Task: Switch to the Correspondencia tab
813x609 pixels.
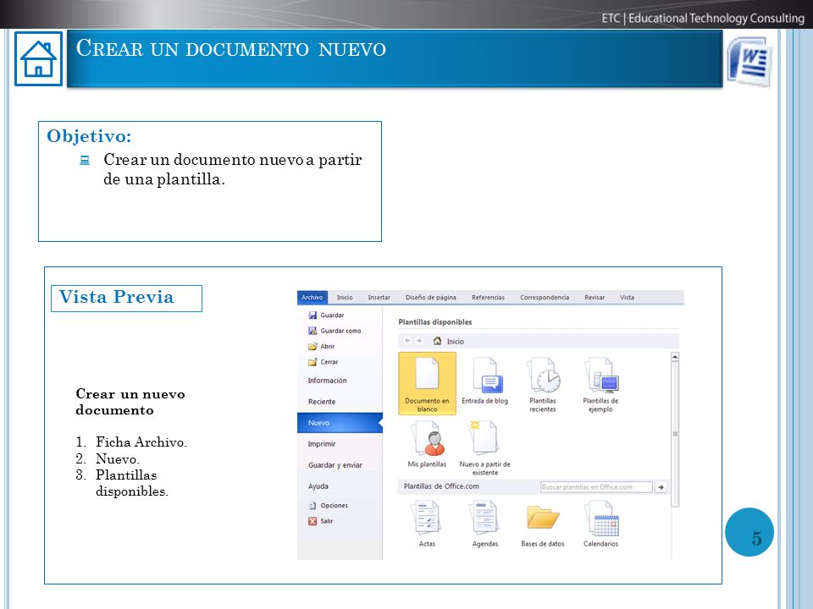Action: click(545, 297)
